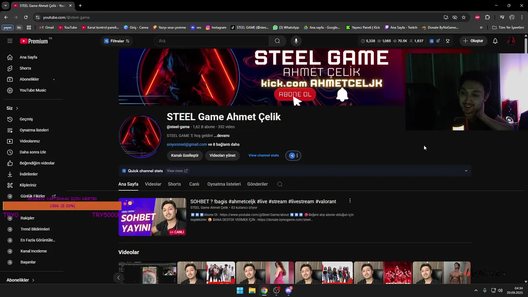Click the sinyorsteel@gmail.com link
This screenshot has width=528, height=297.
187,144
